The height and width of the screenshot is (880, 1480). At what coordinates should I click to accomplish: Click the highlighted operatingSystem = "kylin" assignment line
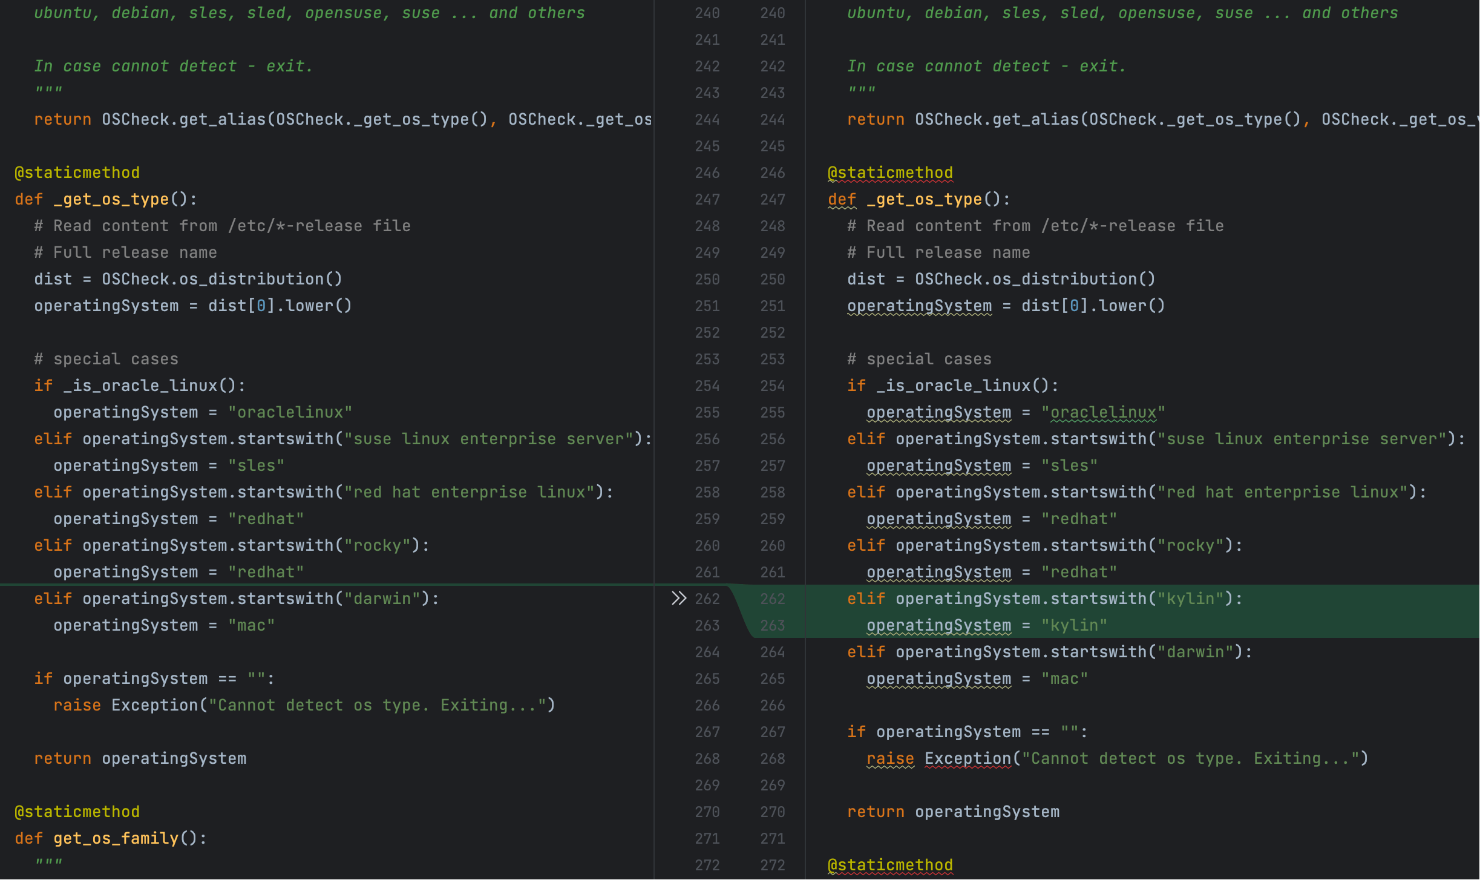click(986, 625)
